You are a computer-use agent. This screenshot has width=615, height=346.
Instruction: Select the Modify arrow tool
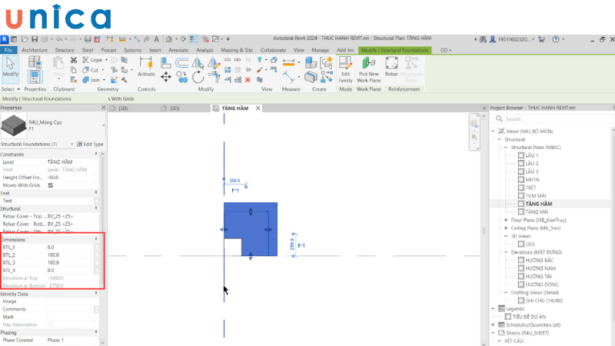coord(12,68)
